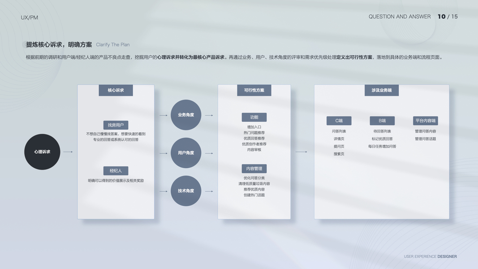Select the C端 tag

click(x=339, y=121)
